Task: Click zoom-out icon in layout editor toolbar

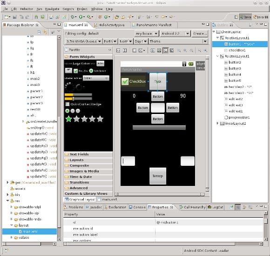Action: pos(199,50)
